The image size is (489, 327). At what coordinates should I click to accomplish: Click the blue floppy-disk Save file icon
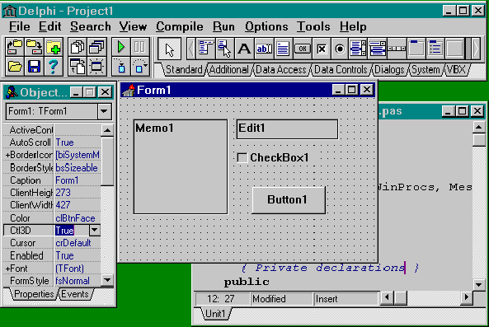pyautogui.click(x=34, y=67)
